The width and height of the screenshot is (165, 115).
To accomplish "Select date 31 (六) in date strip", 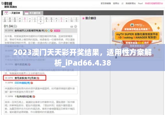I will pos(20,20).
